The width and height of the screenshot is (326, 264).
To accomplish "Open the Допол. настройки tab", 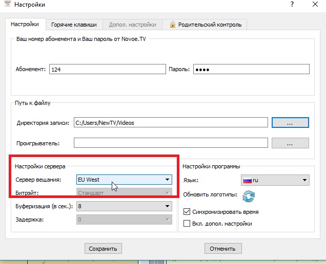I will [132, 25].
